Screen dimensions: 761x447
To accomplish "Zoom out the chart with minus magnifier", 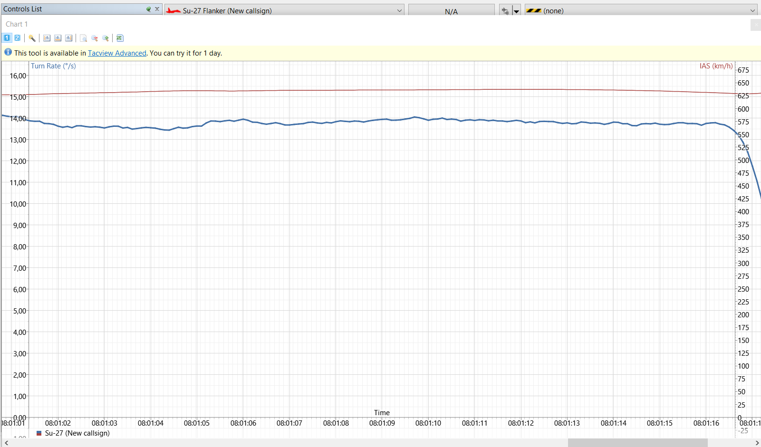I will [x=95, y=38].
